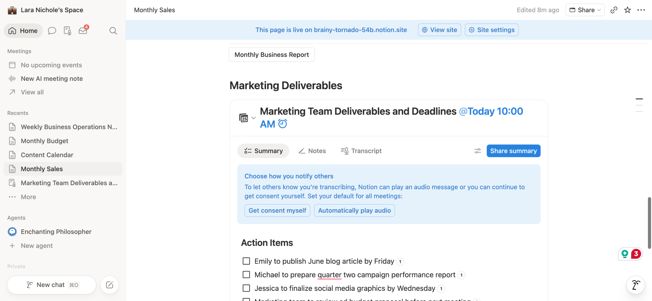652x301 pixels.
Task: Open the Monthly Business Report button
Action: pos(272,55)
